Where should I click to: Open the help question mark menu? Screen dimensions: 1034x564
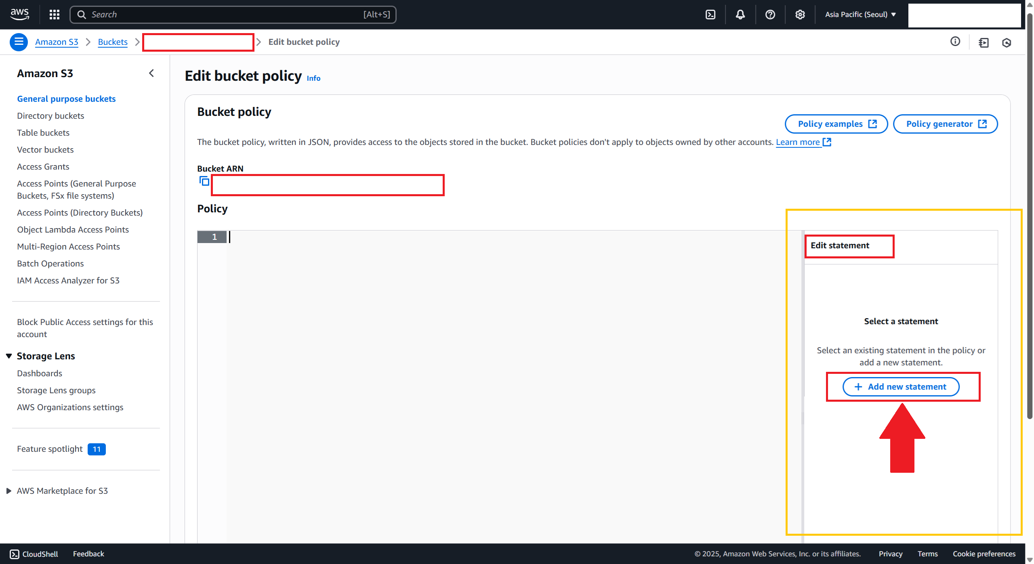pyautogui.click(x=770, y=15)
